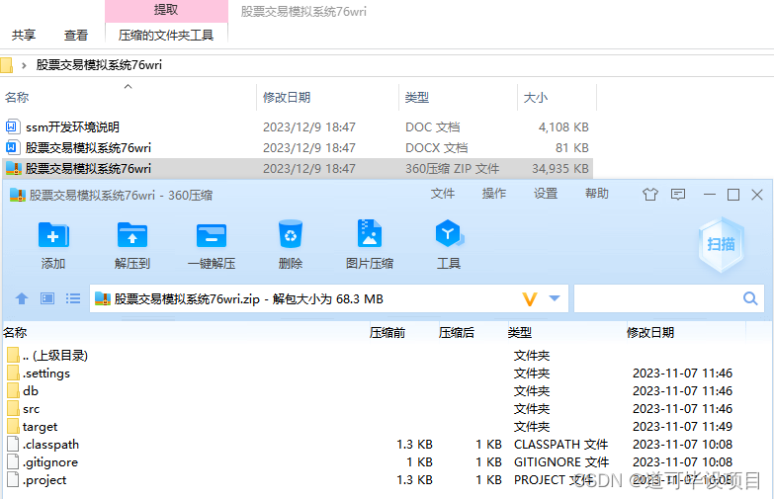
Task: Select the target folder name
Action: point(40,427)
